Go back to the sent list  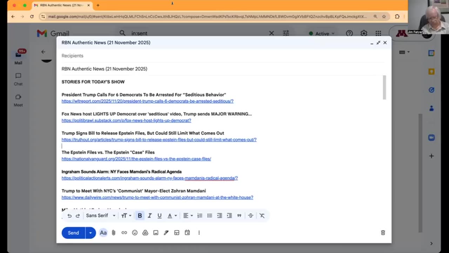coord(43,52)
